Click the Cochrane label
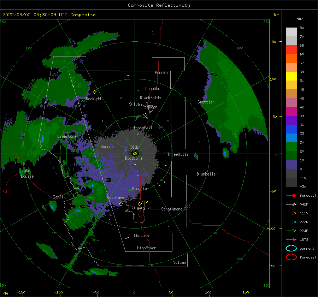This screenshot has height=297, width=318. (116, 197)
